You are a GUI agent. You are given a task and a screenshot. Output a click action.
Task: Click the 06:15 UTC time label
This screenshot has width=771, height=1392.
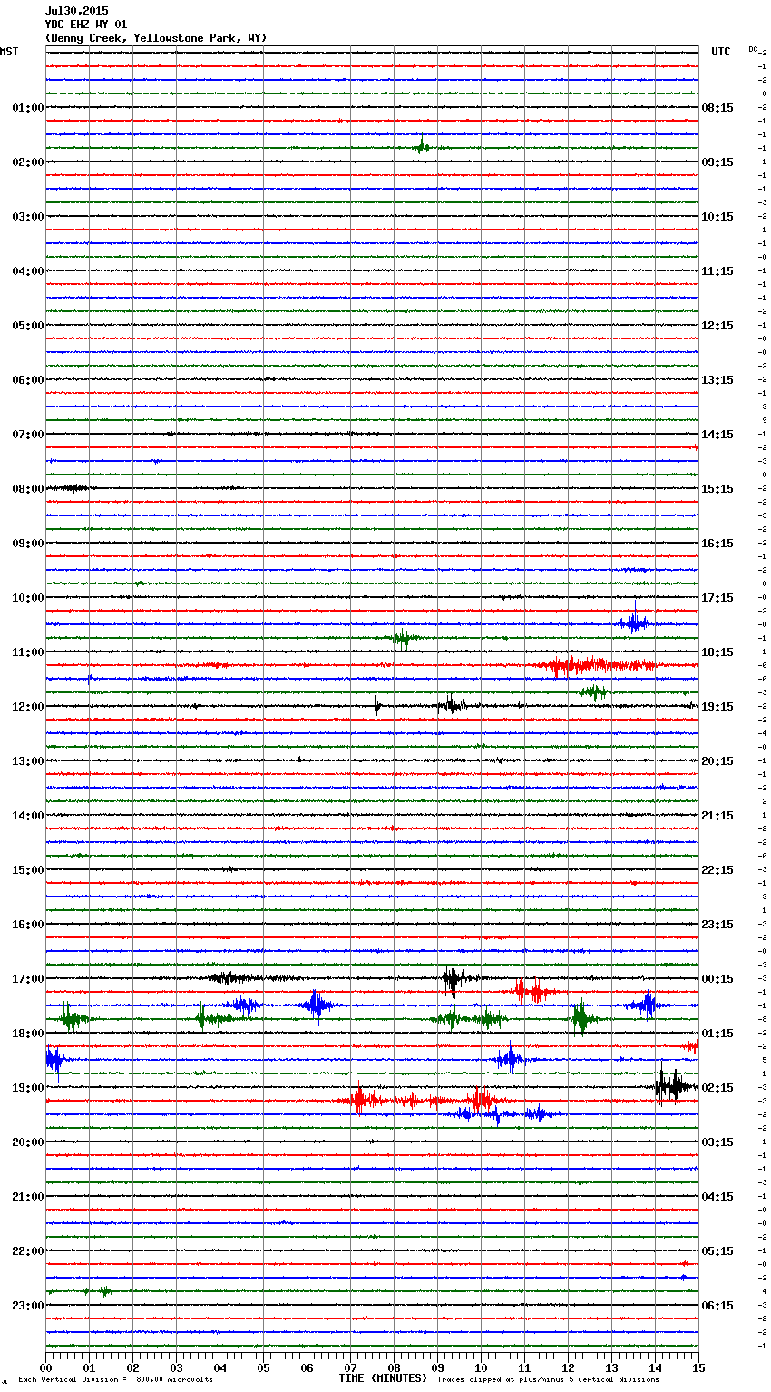click(717, 1306)
